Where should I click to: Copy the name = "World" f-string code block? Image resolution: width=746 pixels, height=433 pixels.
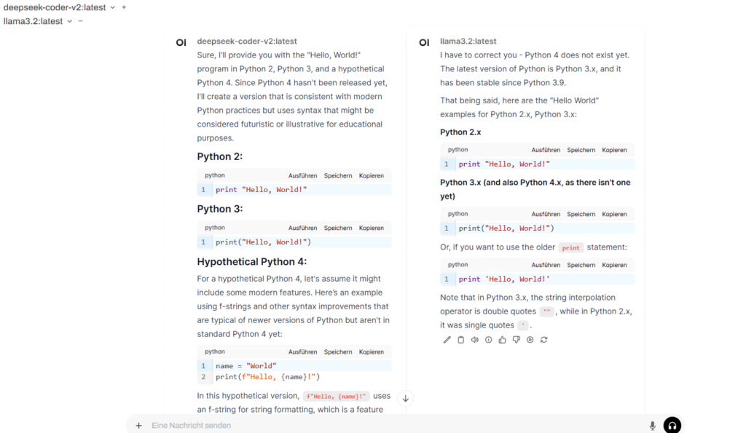tap(371, 352)
